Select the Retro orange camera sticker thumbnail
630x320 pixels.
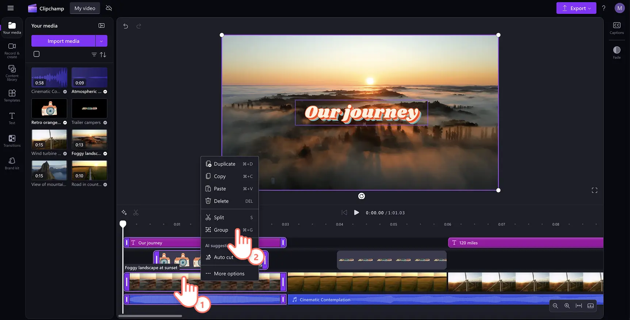49,108
